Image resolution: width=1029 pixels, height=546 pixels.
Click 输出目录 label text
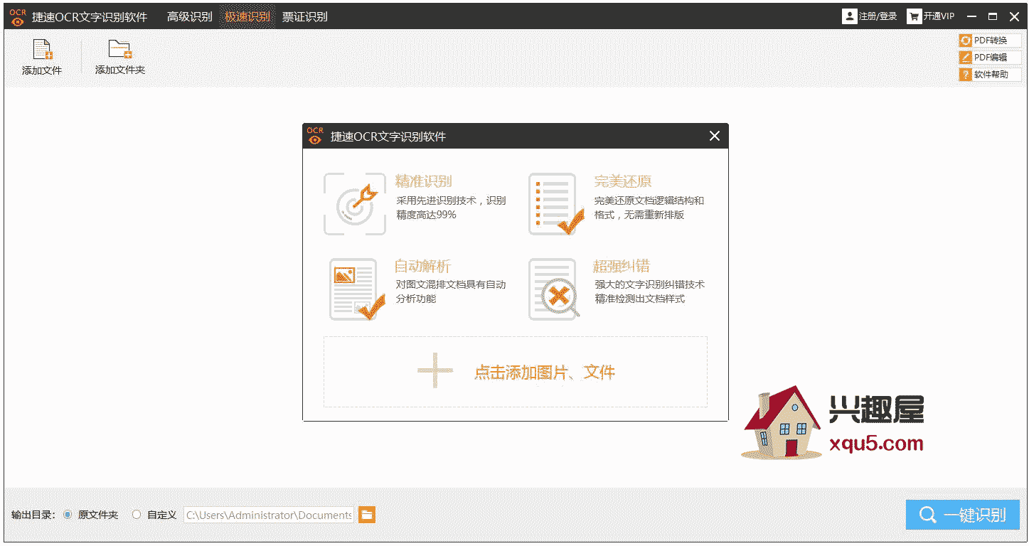(x=33, y=515)
